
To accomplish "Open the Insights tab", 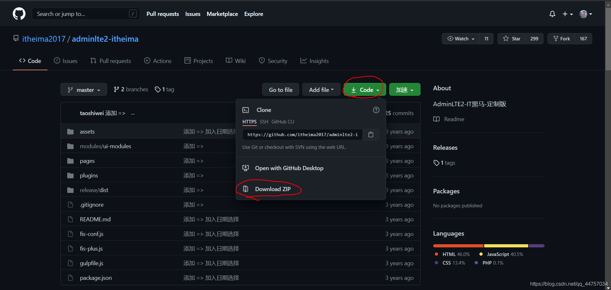I will tap(314, 61).
